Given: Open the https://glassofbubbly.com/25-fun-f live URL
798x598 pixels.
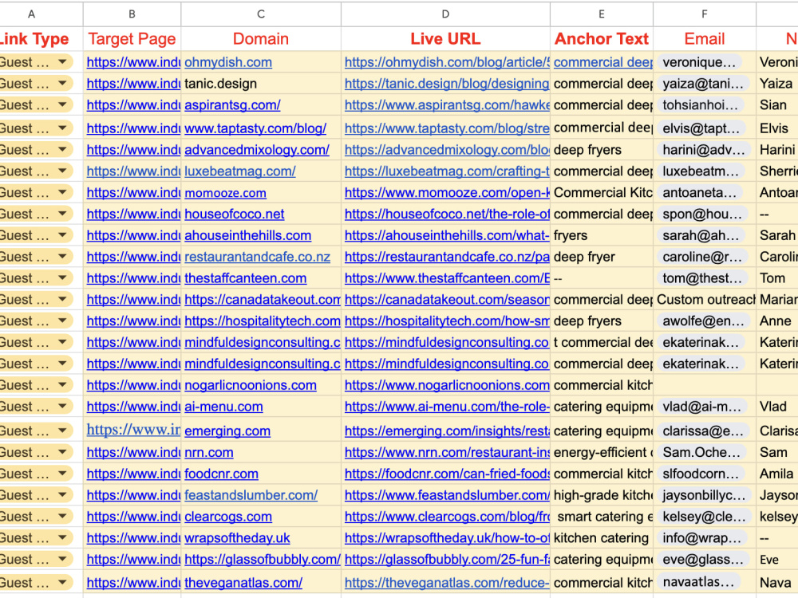Looking at the screenshot, I should 447,559.
